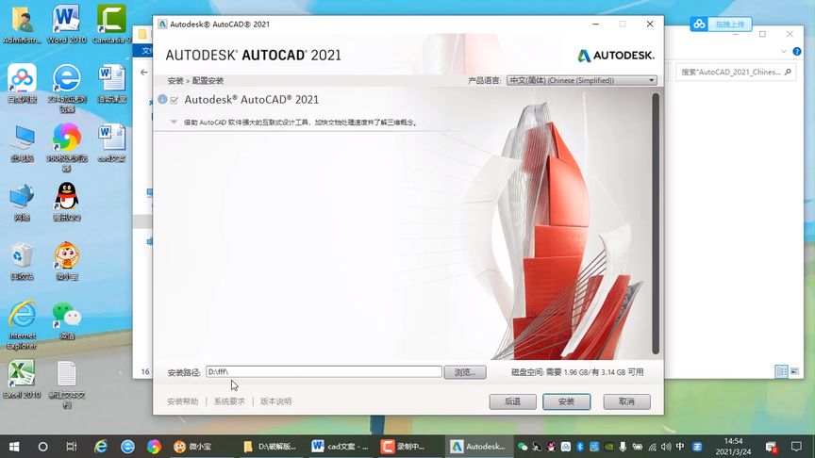Open the Word 2010 desktop shortcut
The width and height of the screenshot is (815, 458).
[x=66, y=24]
